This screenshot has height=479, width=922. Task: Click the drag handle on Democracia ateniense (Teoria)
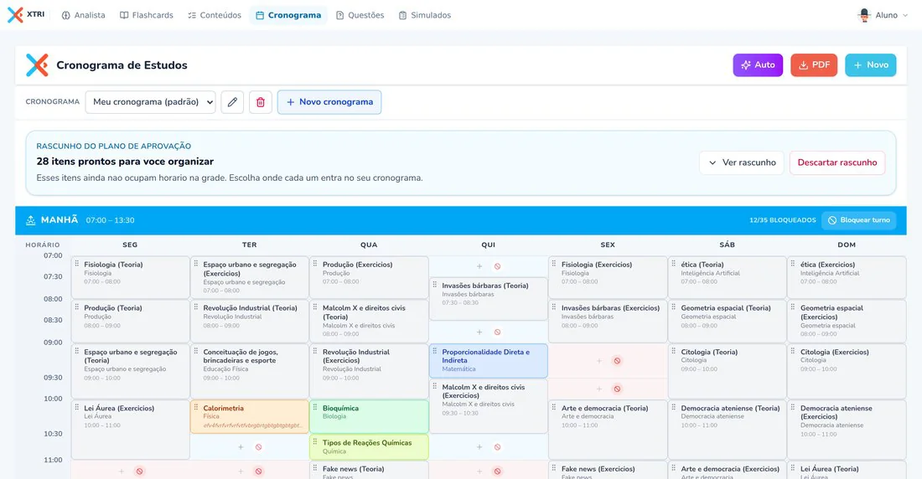point(673,407)
